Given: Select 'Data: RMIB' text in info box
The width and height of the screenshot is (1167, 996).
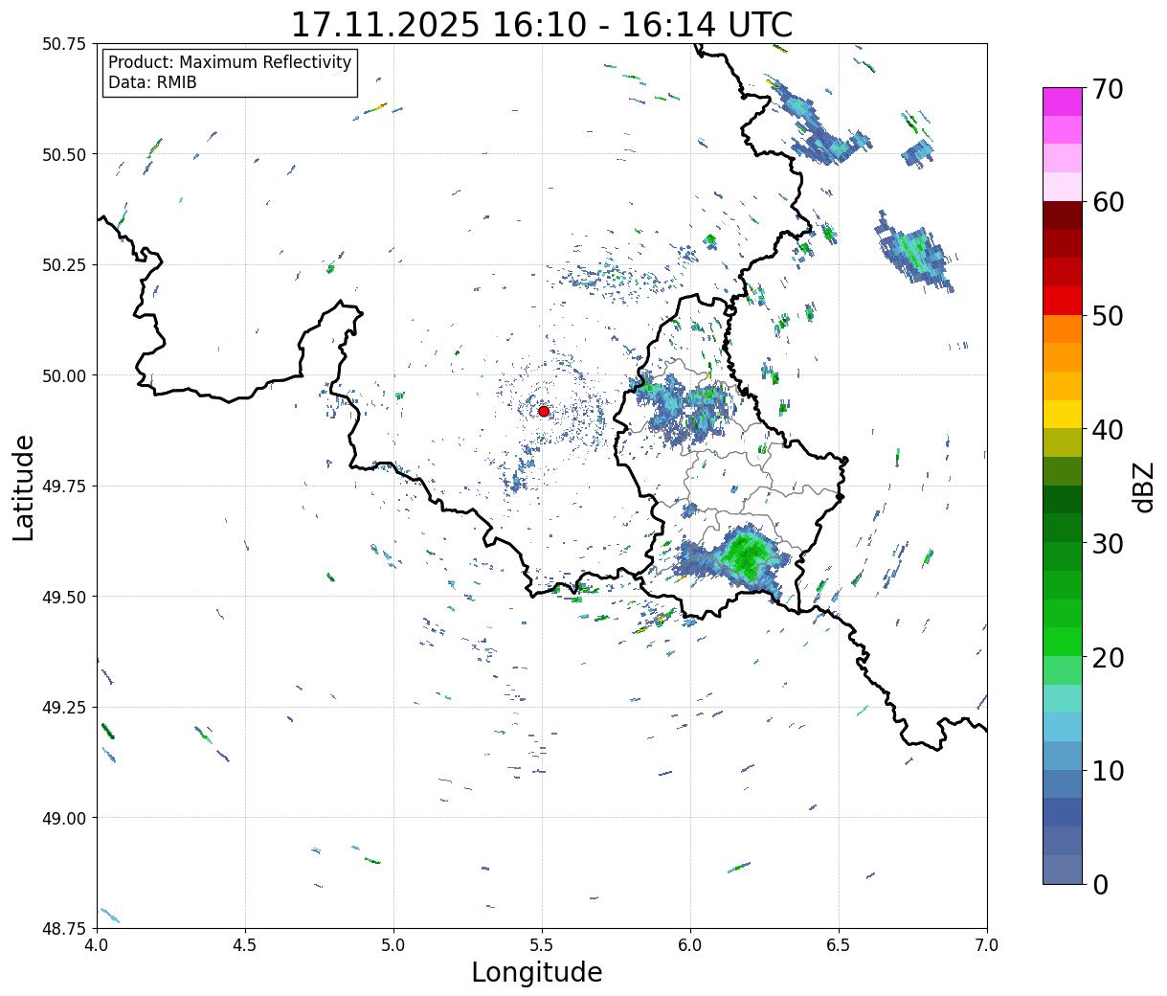Looking at the screenshot, I should pos(152,82).
